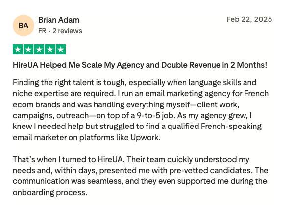
Task: Click the BA avatar circle
Action: click(x=24, y=26)
